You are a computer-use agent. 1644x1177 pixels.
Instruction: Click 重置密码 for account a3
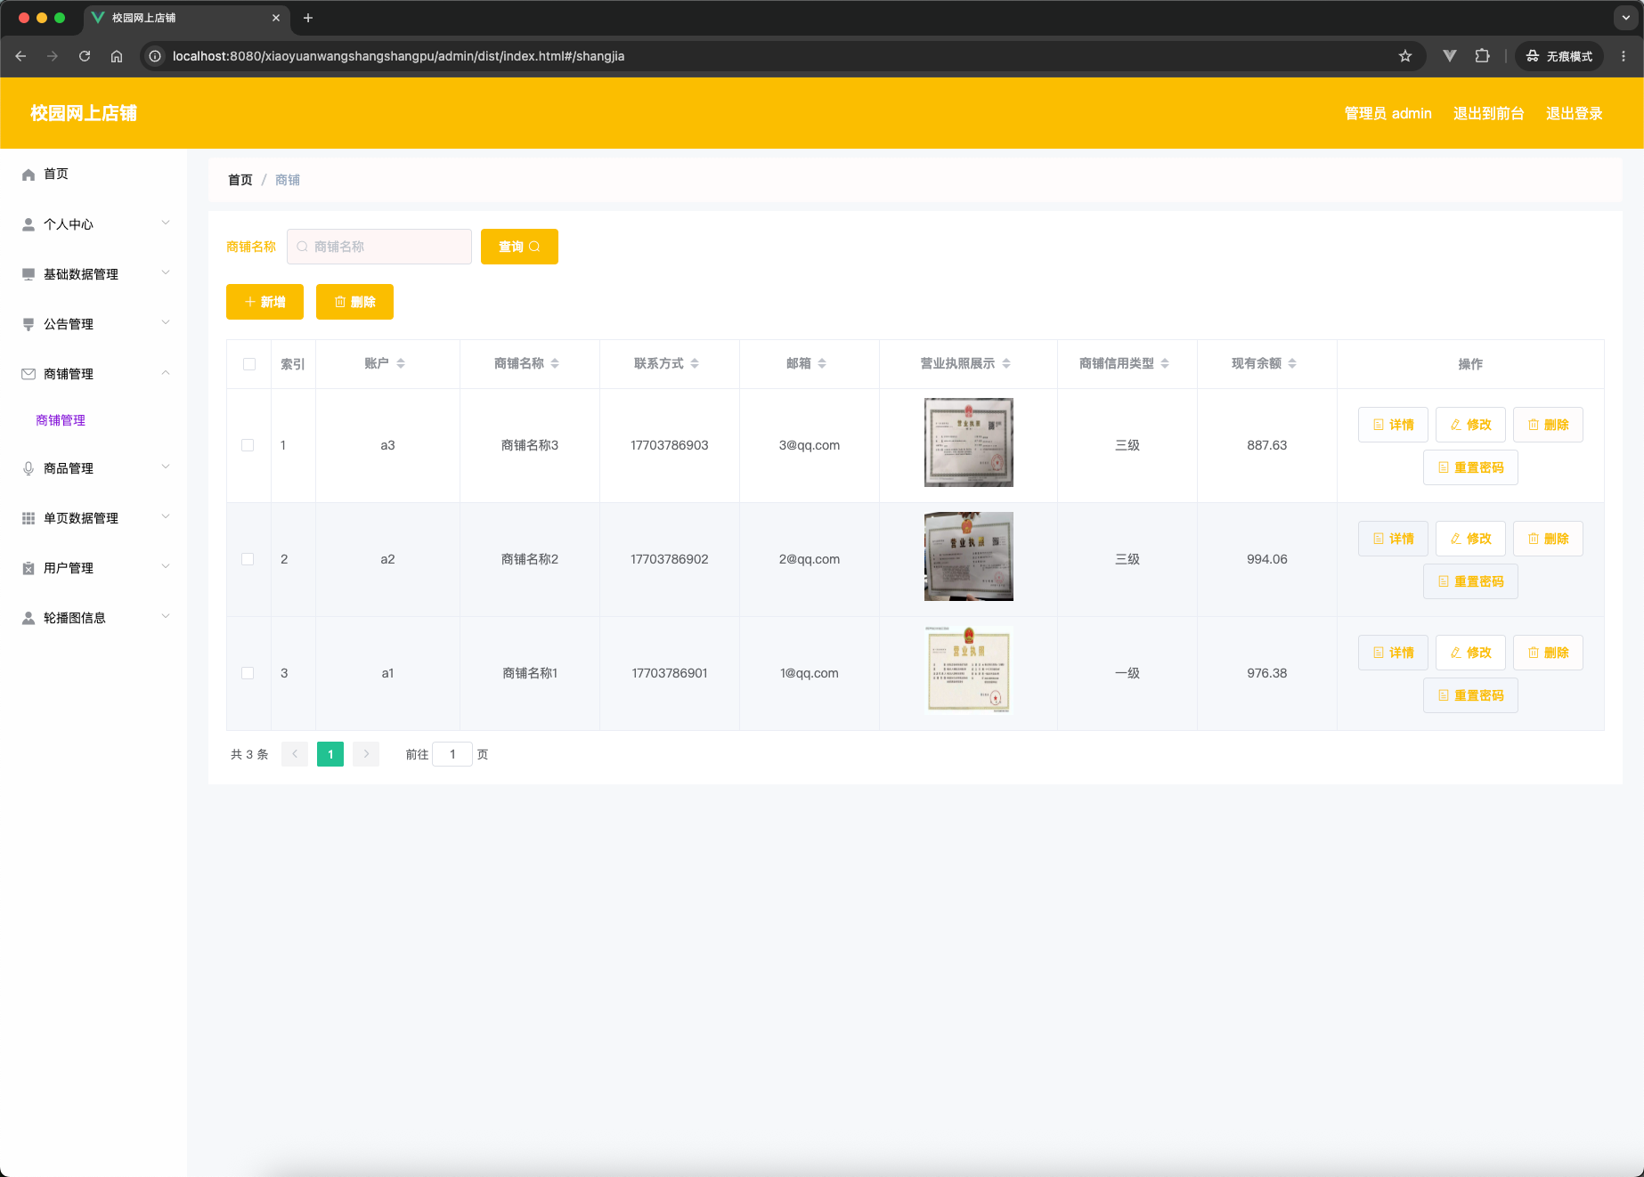1470,467
